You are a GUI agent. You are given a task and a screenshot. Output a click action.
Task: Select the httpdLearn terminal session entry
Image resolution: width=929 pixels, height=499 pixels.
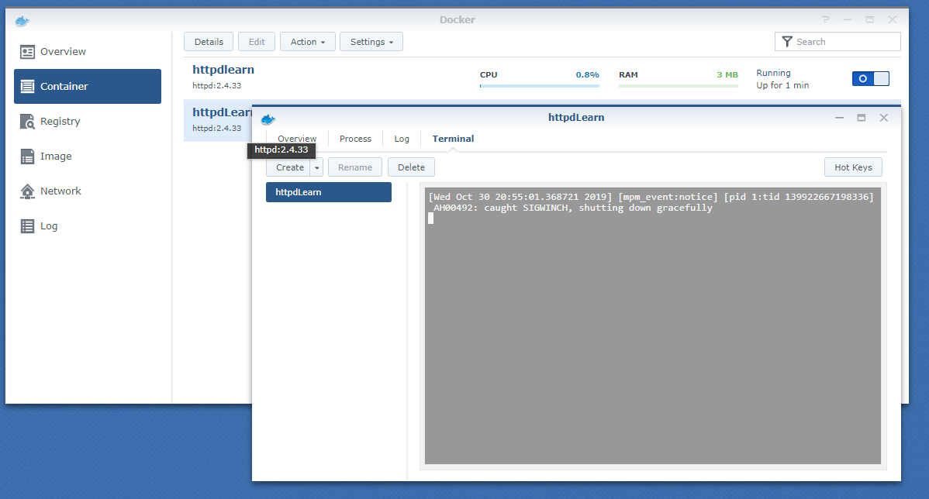point(328,191)
